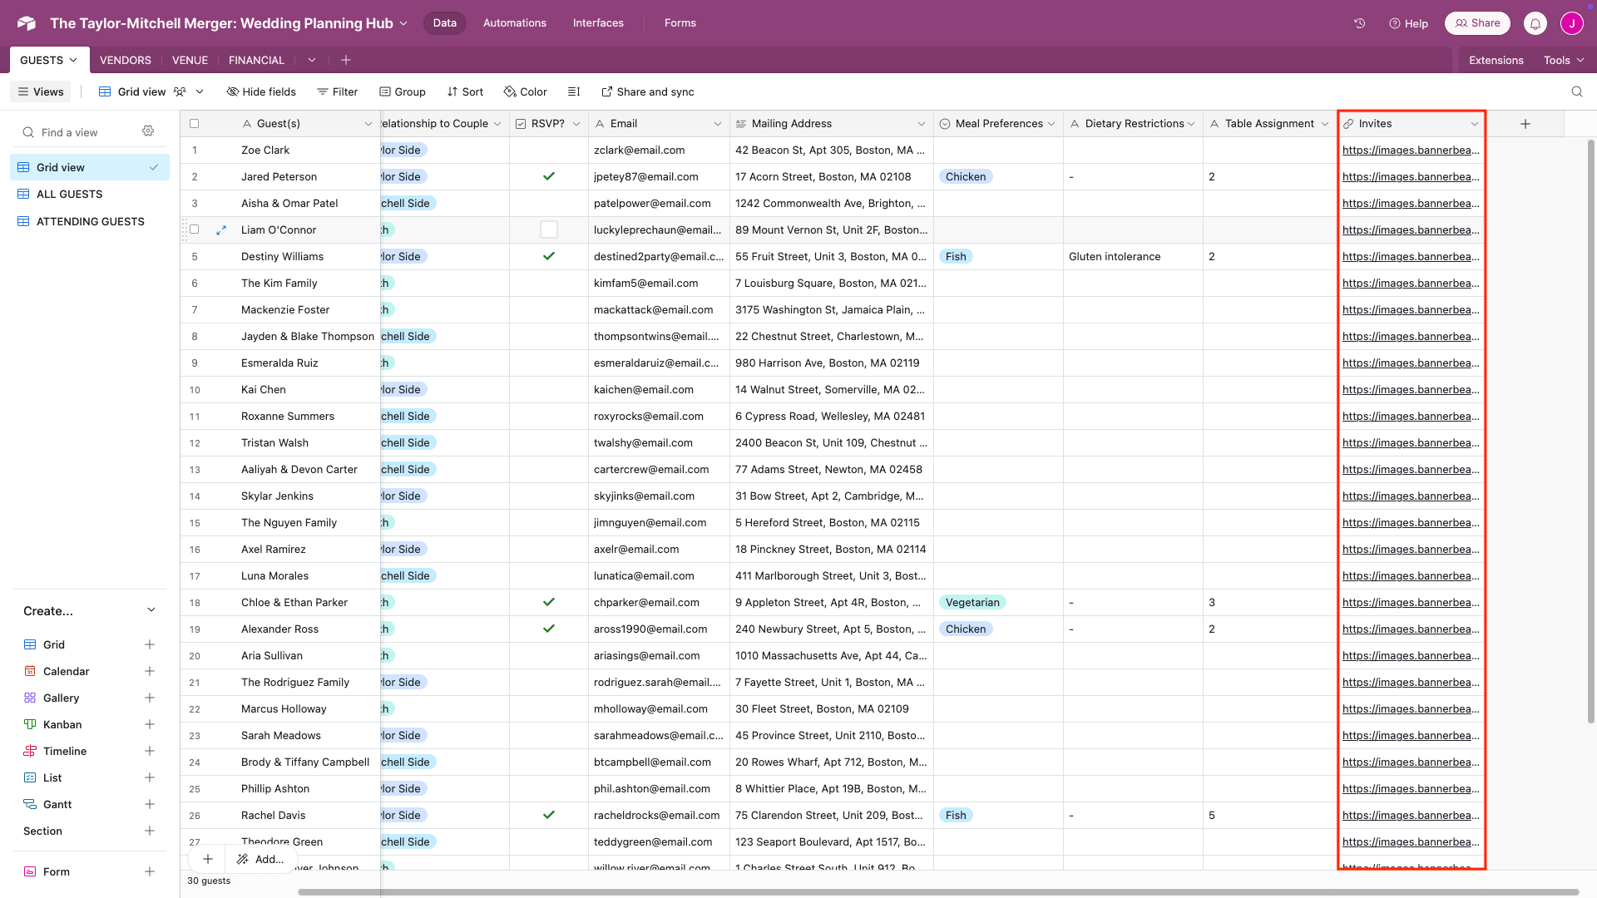This screenshot has height=898, width=1597.
Task: Open the Invites field menu
Action: [x=1472, y=123]
